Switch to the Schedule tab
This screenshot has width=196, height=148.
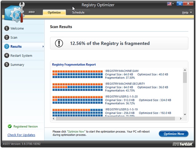coord(78,12)
